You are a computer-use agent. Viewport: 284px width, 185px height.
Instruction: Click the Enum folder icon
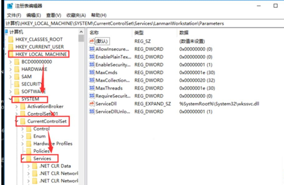pos(29,136)
